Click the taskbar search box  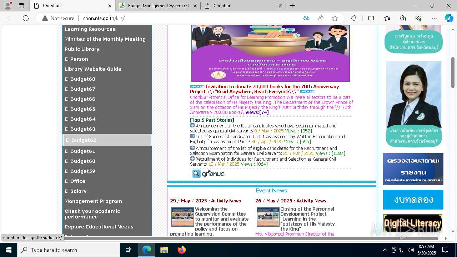click(69, 250)
